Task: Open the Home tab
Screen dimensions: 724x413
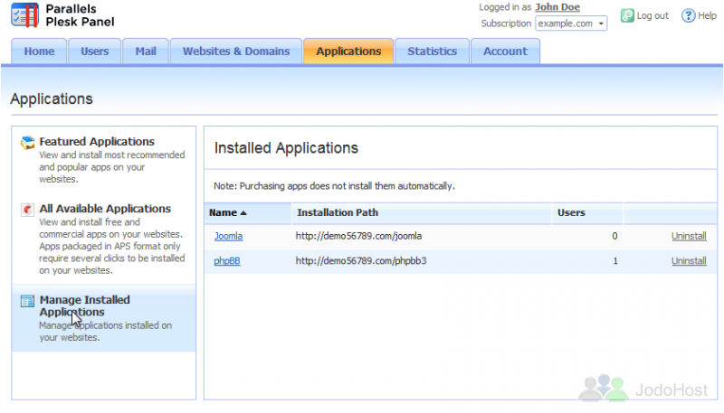Action: [39, 52]
